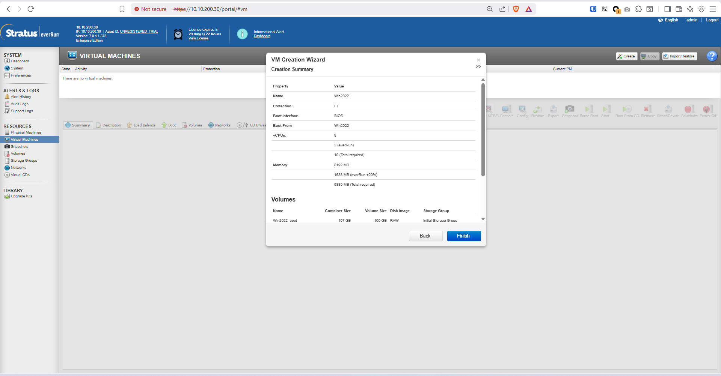
Task: Click the Import/Restore toolbar button
Action: click(x=679, y=56)
